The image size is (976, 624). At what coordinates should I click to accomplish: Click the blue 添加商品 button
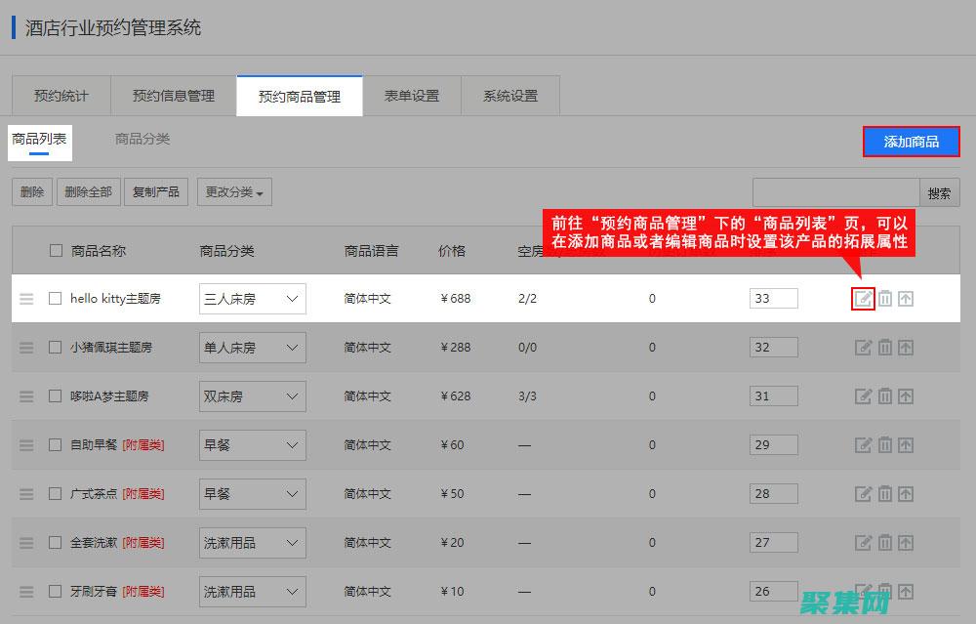911,142
